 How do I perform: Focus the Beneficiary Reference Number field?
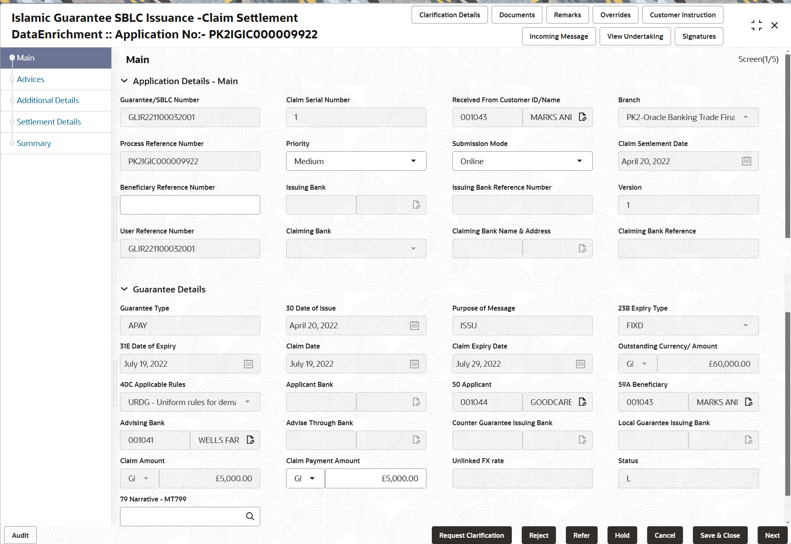pyautogui.click(x=190, y=205)
